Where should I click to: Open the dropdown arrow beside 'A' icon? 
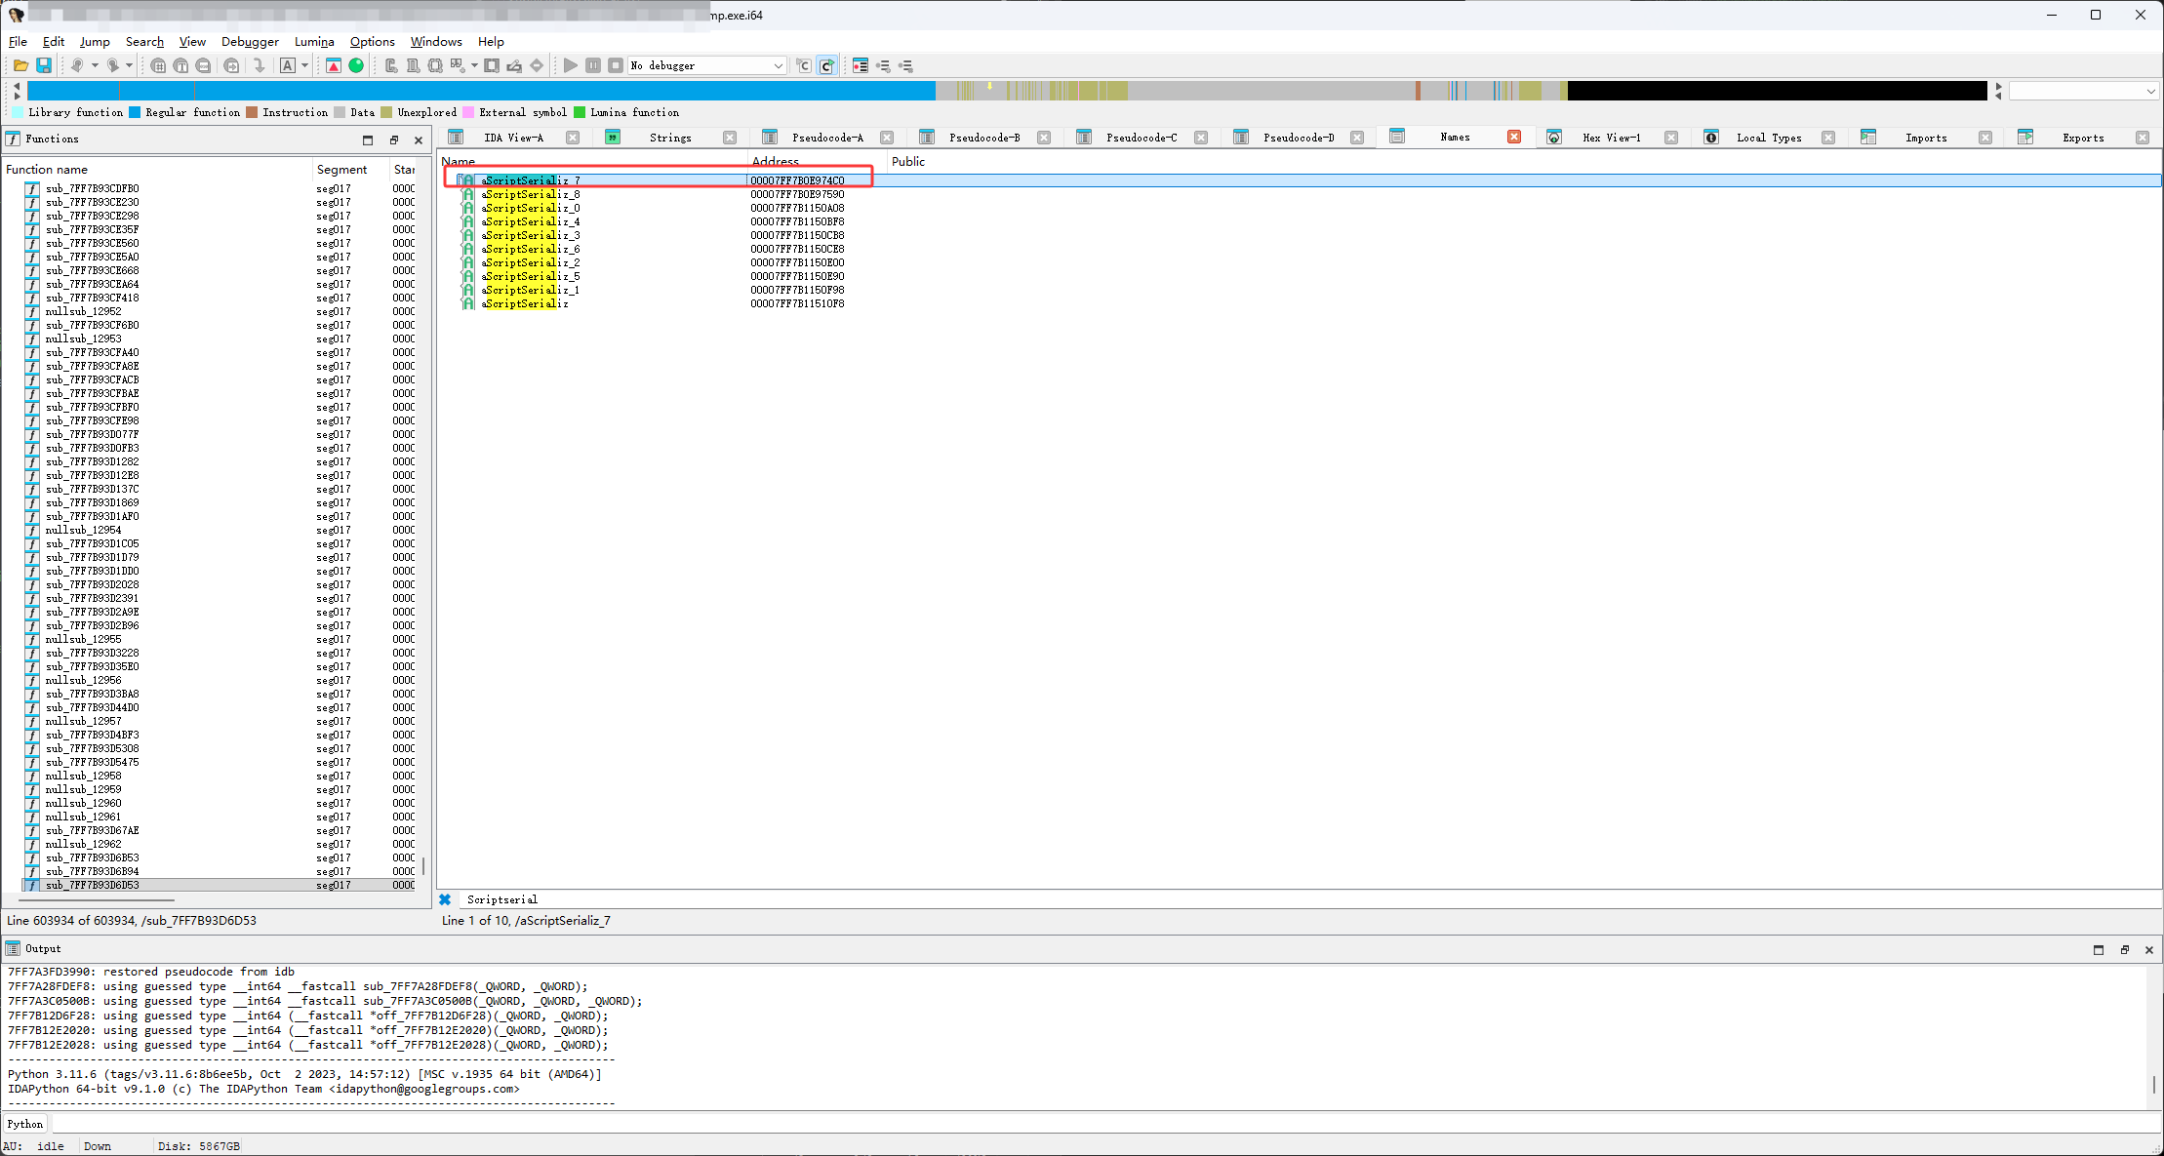point(304,65)
